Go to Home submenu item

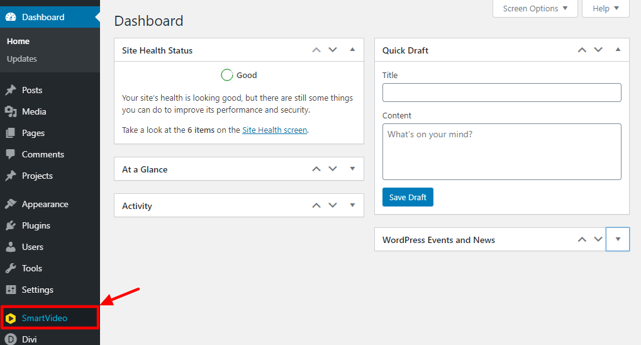[x=18, y=42]
